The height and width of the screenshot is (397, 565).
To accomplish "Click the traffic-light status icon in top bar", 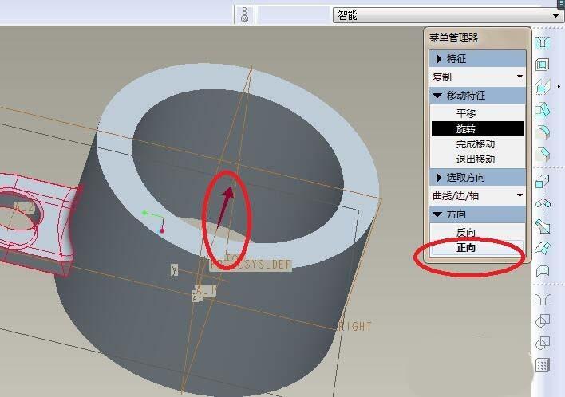I will pos(244,15).
